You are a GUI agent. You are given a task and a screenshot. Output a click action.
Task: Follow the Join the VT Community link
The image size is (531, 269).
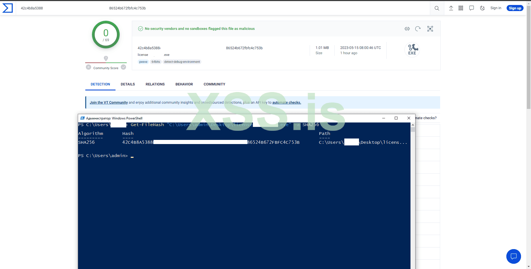point(109,103)
